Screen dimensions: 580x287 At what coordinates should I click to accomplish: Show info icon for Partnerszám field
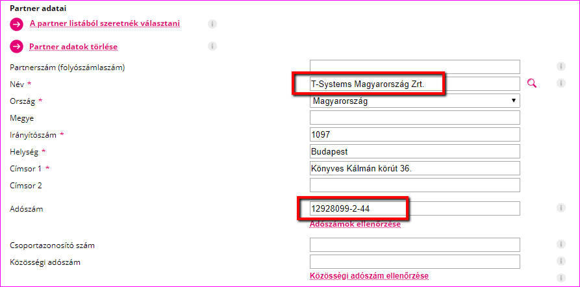(561, 67)
